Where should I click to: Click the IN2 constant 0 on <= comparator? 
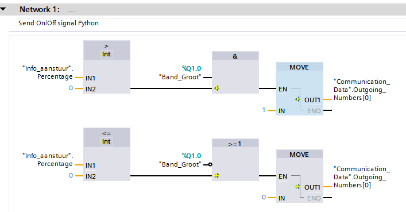(71, 175)
